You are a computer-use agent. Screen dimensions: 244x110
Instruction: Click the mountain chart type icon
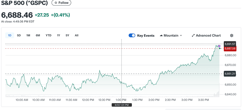click(x=161, y=35)
